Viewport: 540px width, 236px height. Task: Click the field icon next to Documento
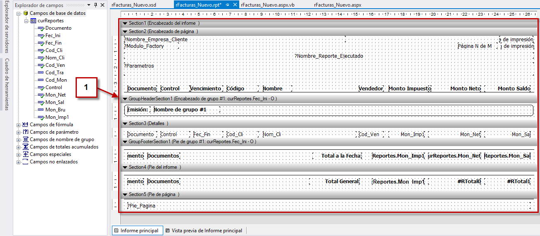click(41, 28)
